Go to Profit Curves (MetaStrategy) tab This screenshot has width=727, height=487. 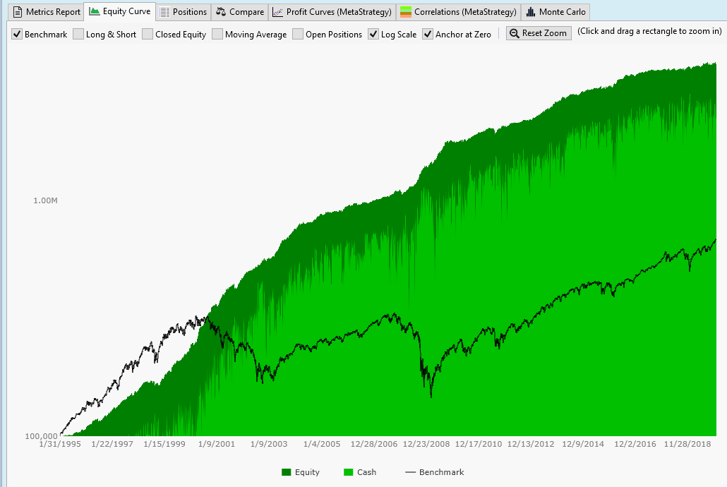[x=332, y=12]
